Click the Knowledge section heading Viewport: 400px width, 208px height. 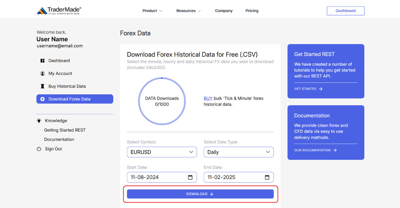coord(56,121)
